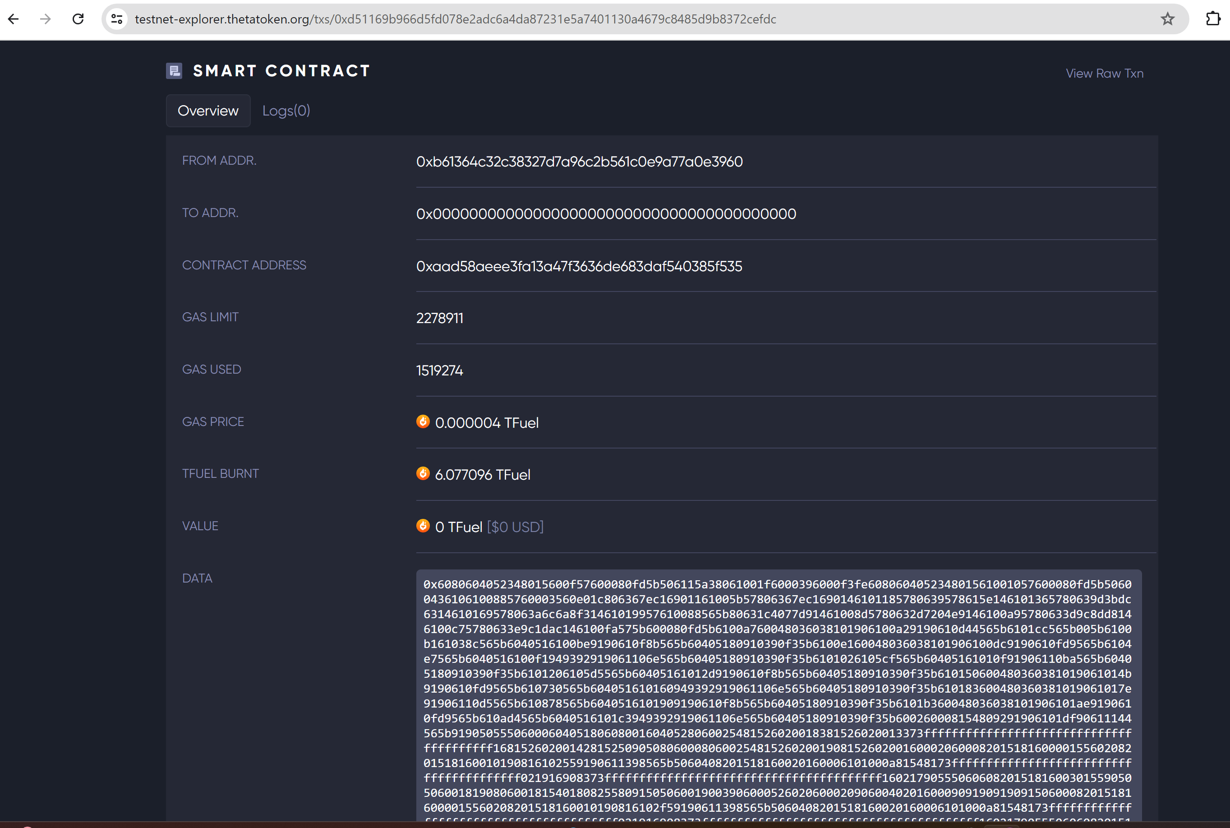This screenshot has width=1230, height=828.
Task: Click the Gas Limit value 2278911
Action: pos(439,319)
